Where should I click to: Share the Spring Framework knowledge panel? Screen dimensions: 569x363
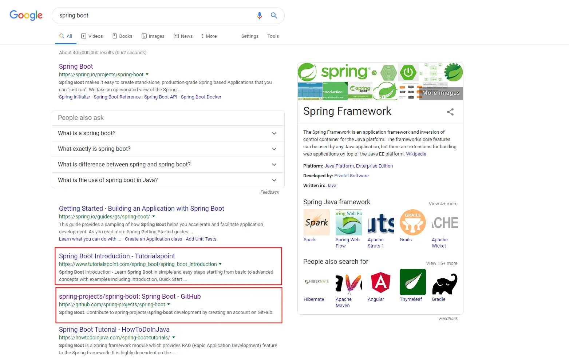point(450,112)
